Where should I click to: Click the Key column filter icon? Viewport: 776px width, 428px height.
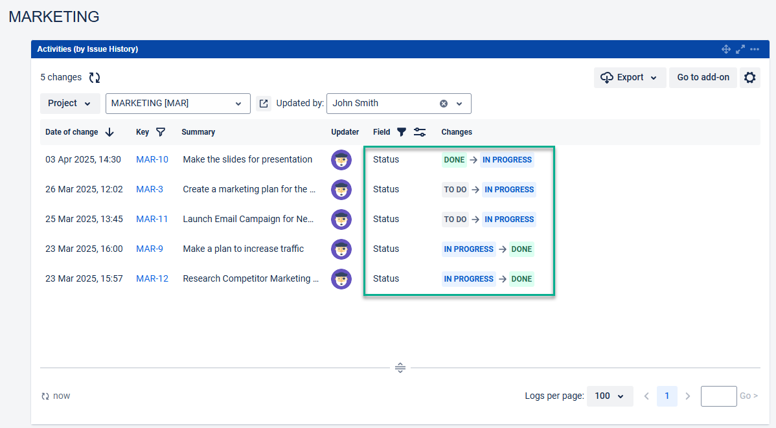[x=161, y=132]
